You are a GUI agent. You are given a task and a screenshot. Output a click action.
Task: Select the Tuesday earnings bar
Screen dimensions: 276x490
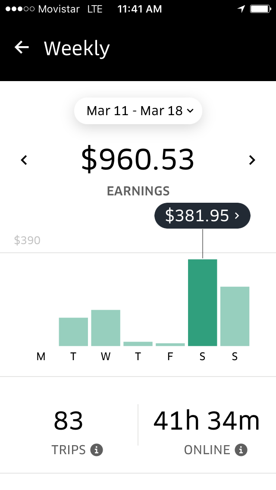[73, 332]
